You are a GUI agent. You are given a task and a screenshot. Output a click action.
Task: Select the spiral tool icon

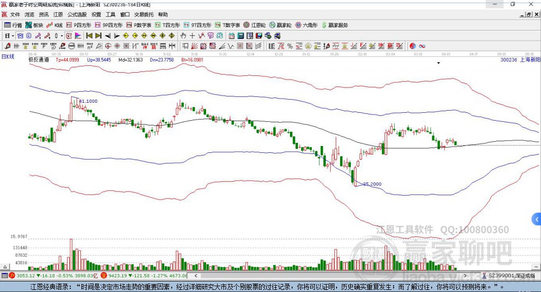(x=53, y=46)
